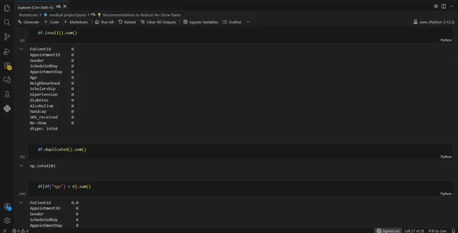Screen dimensions: 458x233
Task: Open the Explorer view in the activity bar
Action: 7,8
